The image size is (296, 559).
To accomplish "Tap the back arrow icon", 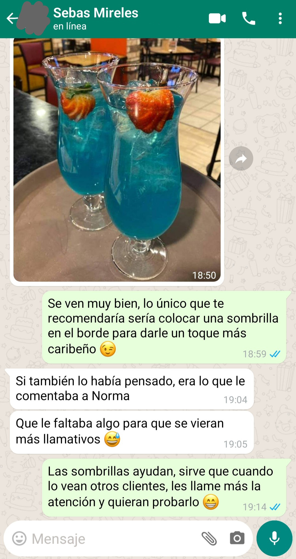I will tap(12, 19).
